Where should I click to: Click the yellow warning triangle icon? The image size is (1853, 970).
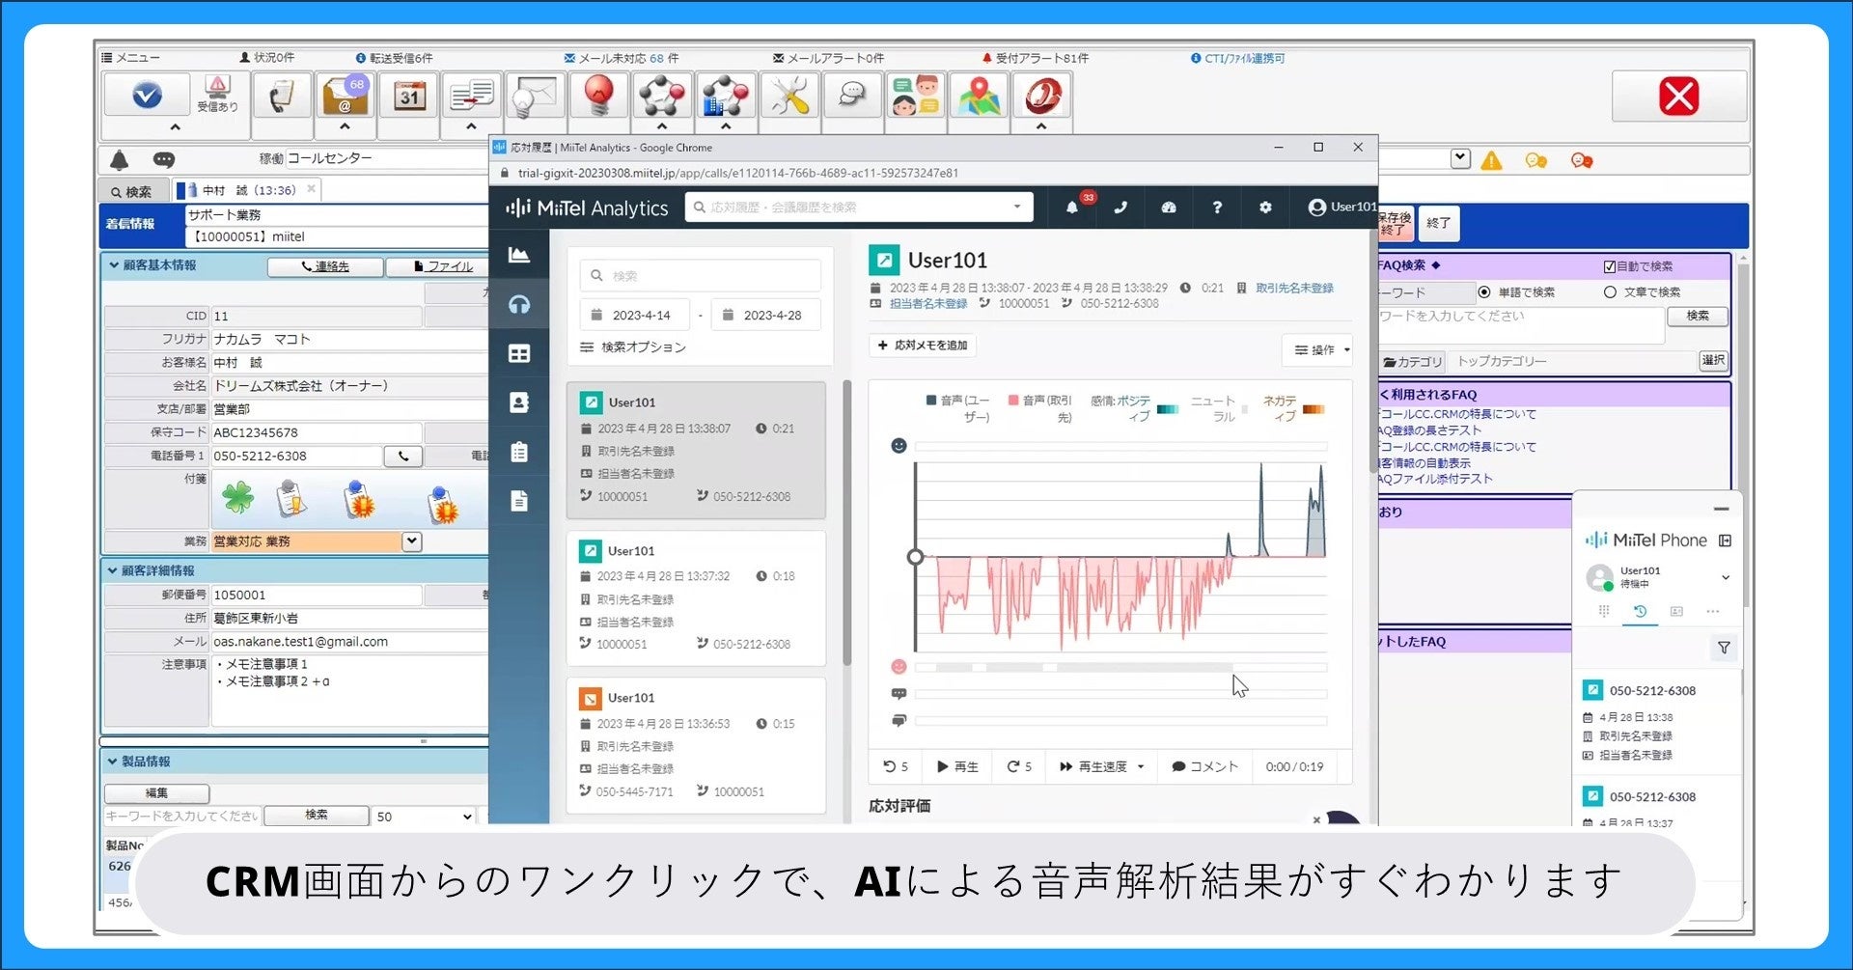[x=1491, y=160]
